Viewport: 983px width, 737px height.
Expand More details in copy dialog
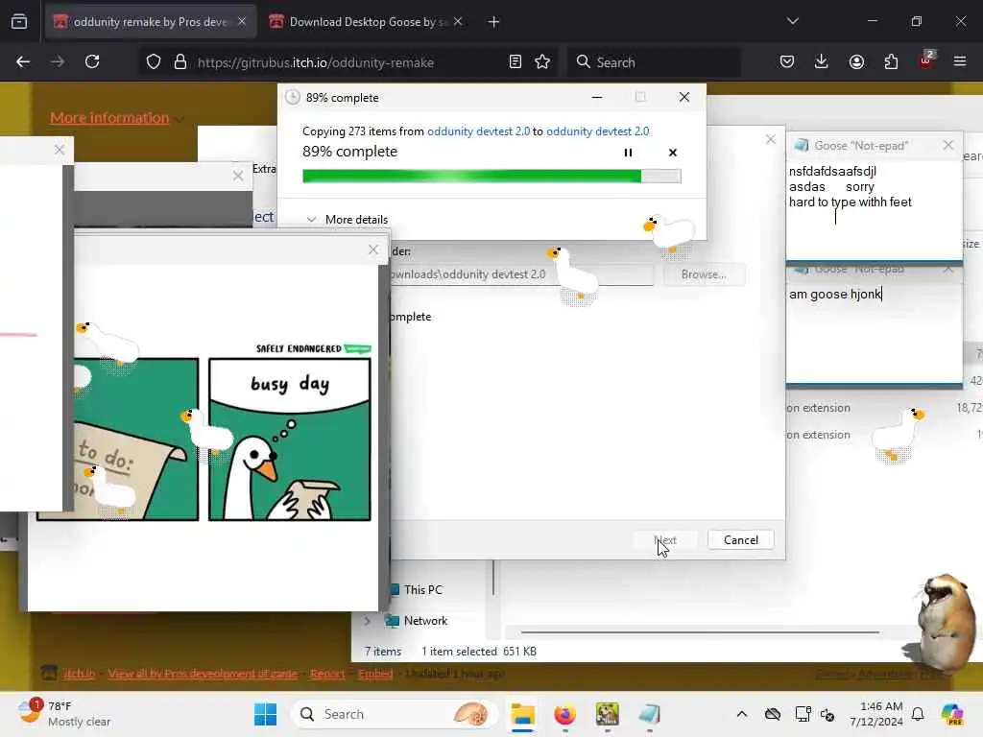[x=348, y=220]
